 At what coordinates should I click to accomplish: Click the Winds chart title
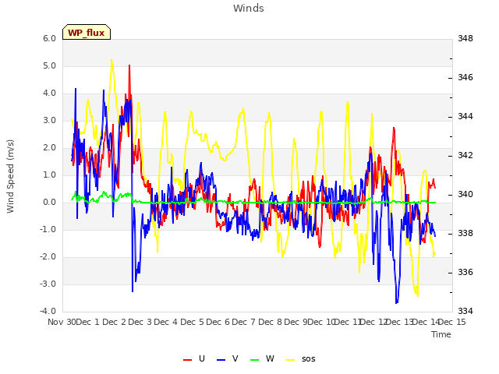pos(249,9)
